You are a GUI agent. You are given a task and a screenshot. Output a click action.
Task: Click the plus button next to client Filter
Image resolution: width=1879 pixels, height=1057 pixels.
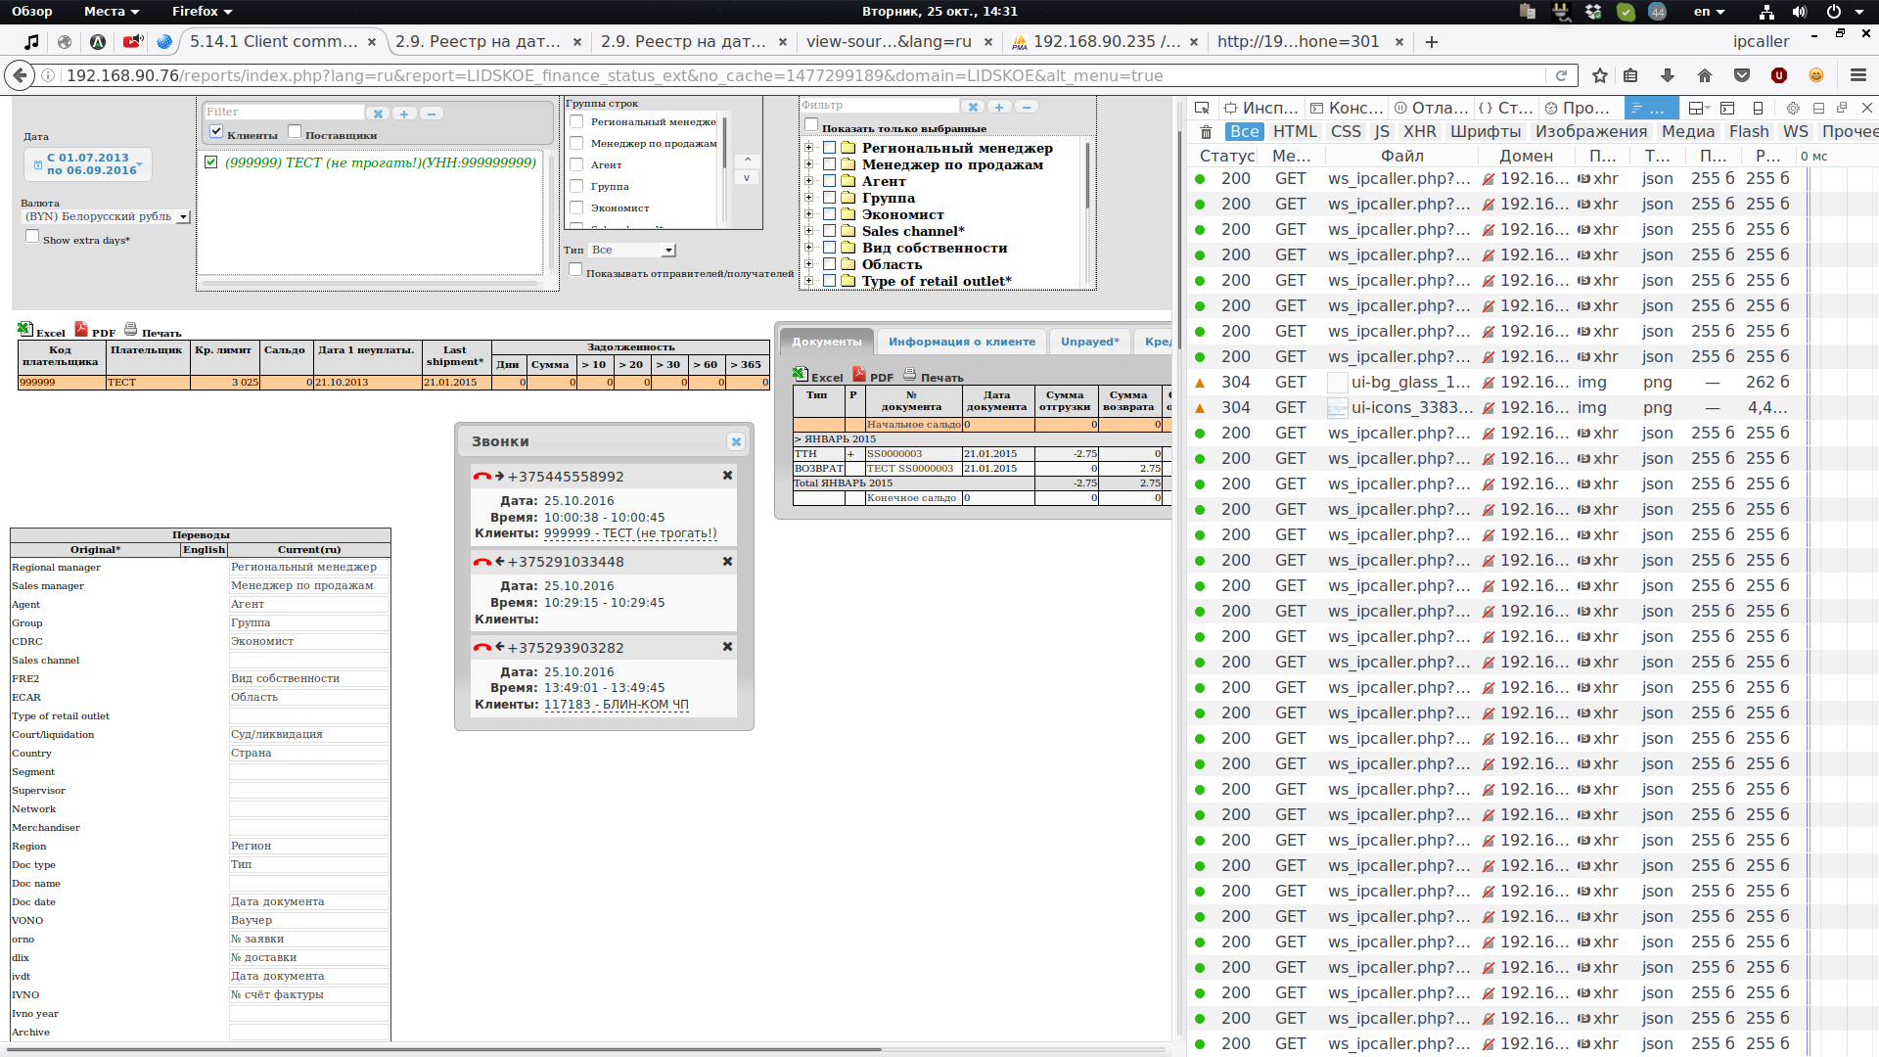pyautogui.click(x=404, y=114)
